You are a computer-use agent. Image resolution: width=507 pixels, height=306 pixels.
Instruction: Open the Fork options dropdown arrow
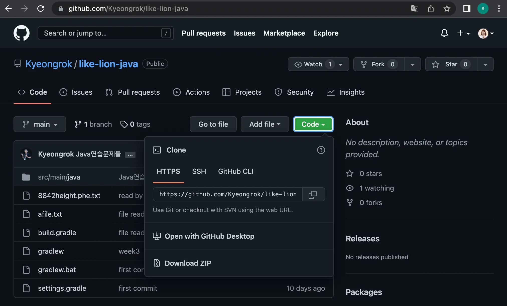click(x=412, y=64)
